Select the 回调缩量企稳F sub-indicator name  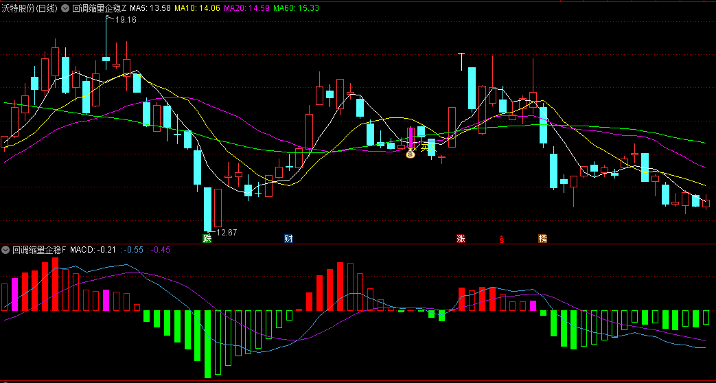coord(39,250)
